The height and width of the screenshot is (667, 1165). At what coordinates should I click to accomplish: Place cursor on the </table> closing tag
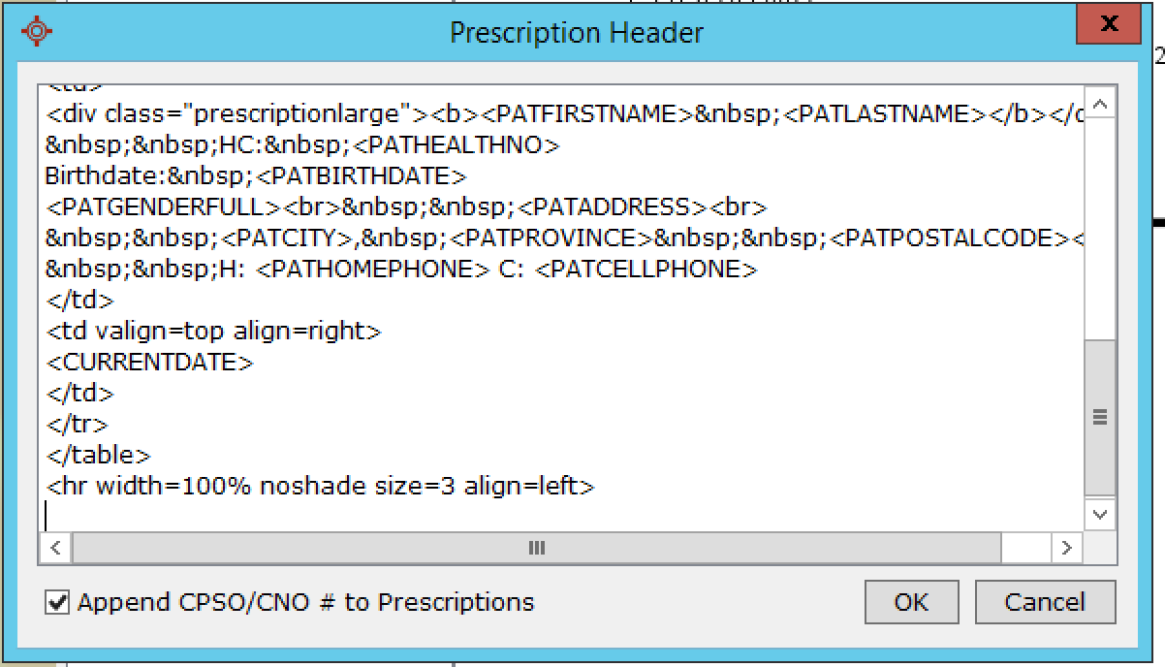click(x=98, y=456)
